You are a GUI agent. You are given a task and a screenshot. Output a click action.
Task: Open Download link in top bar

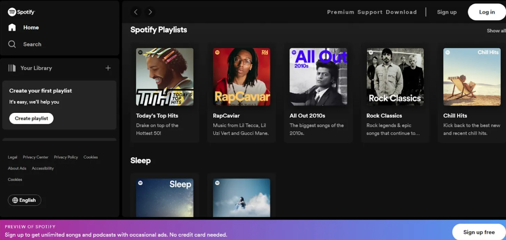(x=401, y=12)
